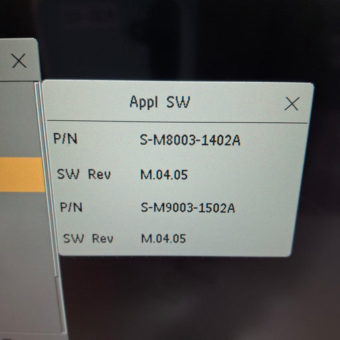The height and width of the screenshot is (340, 340).
Task: Select the orange highlighted menu row
Action: (x=22, y=175)
